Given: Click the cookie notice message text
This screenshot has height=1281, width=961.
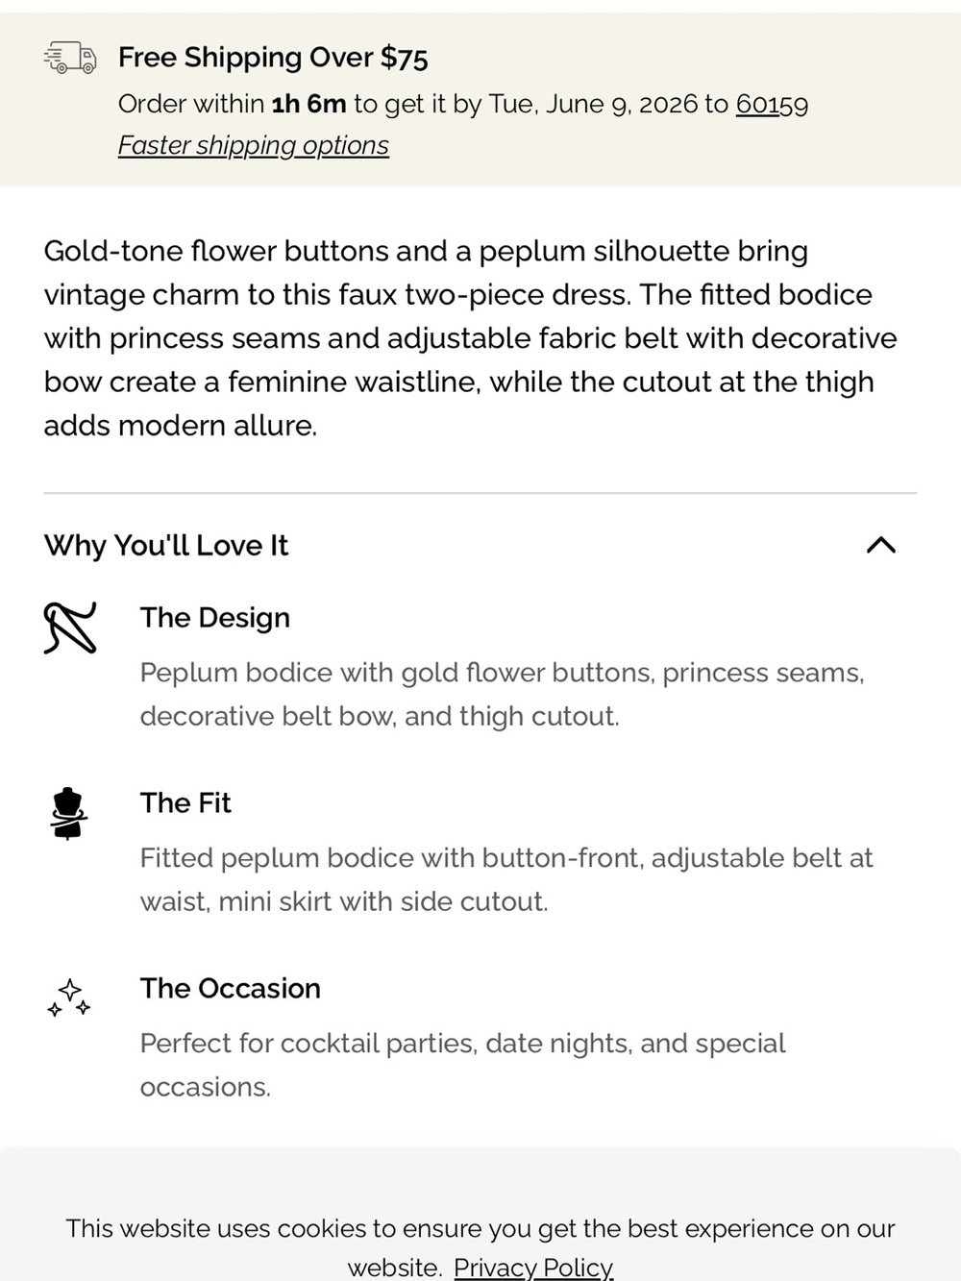Looking at the screenshot, I should 480,1247.
